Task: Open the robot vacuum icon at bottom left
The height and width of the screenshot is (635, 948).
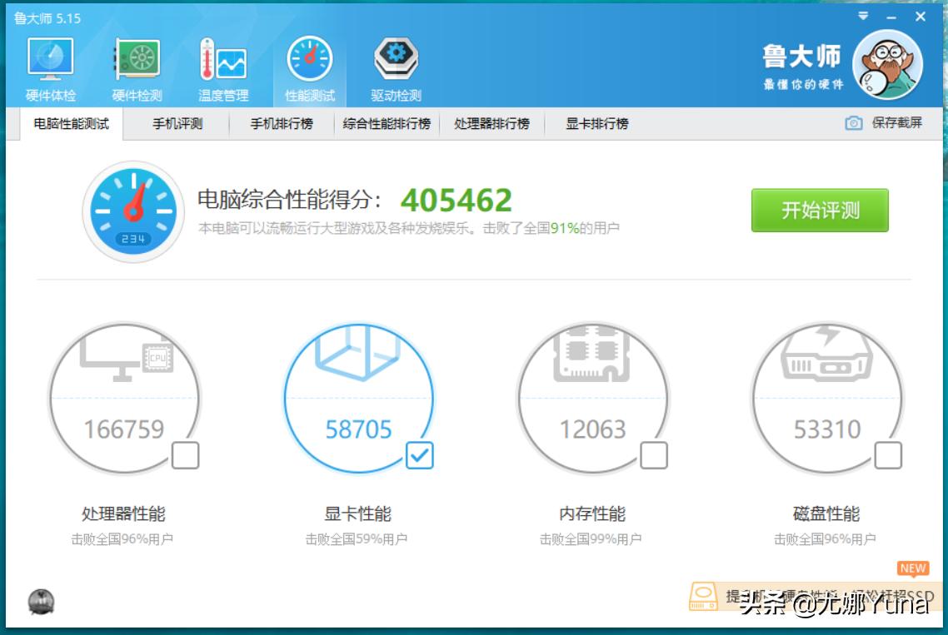Action: click(39, 602)
